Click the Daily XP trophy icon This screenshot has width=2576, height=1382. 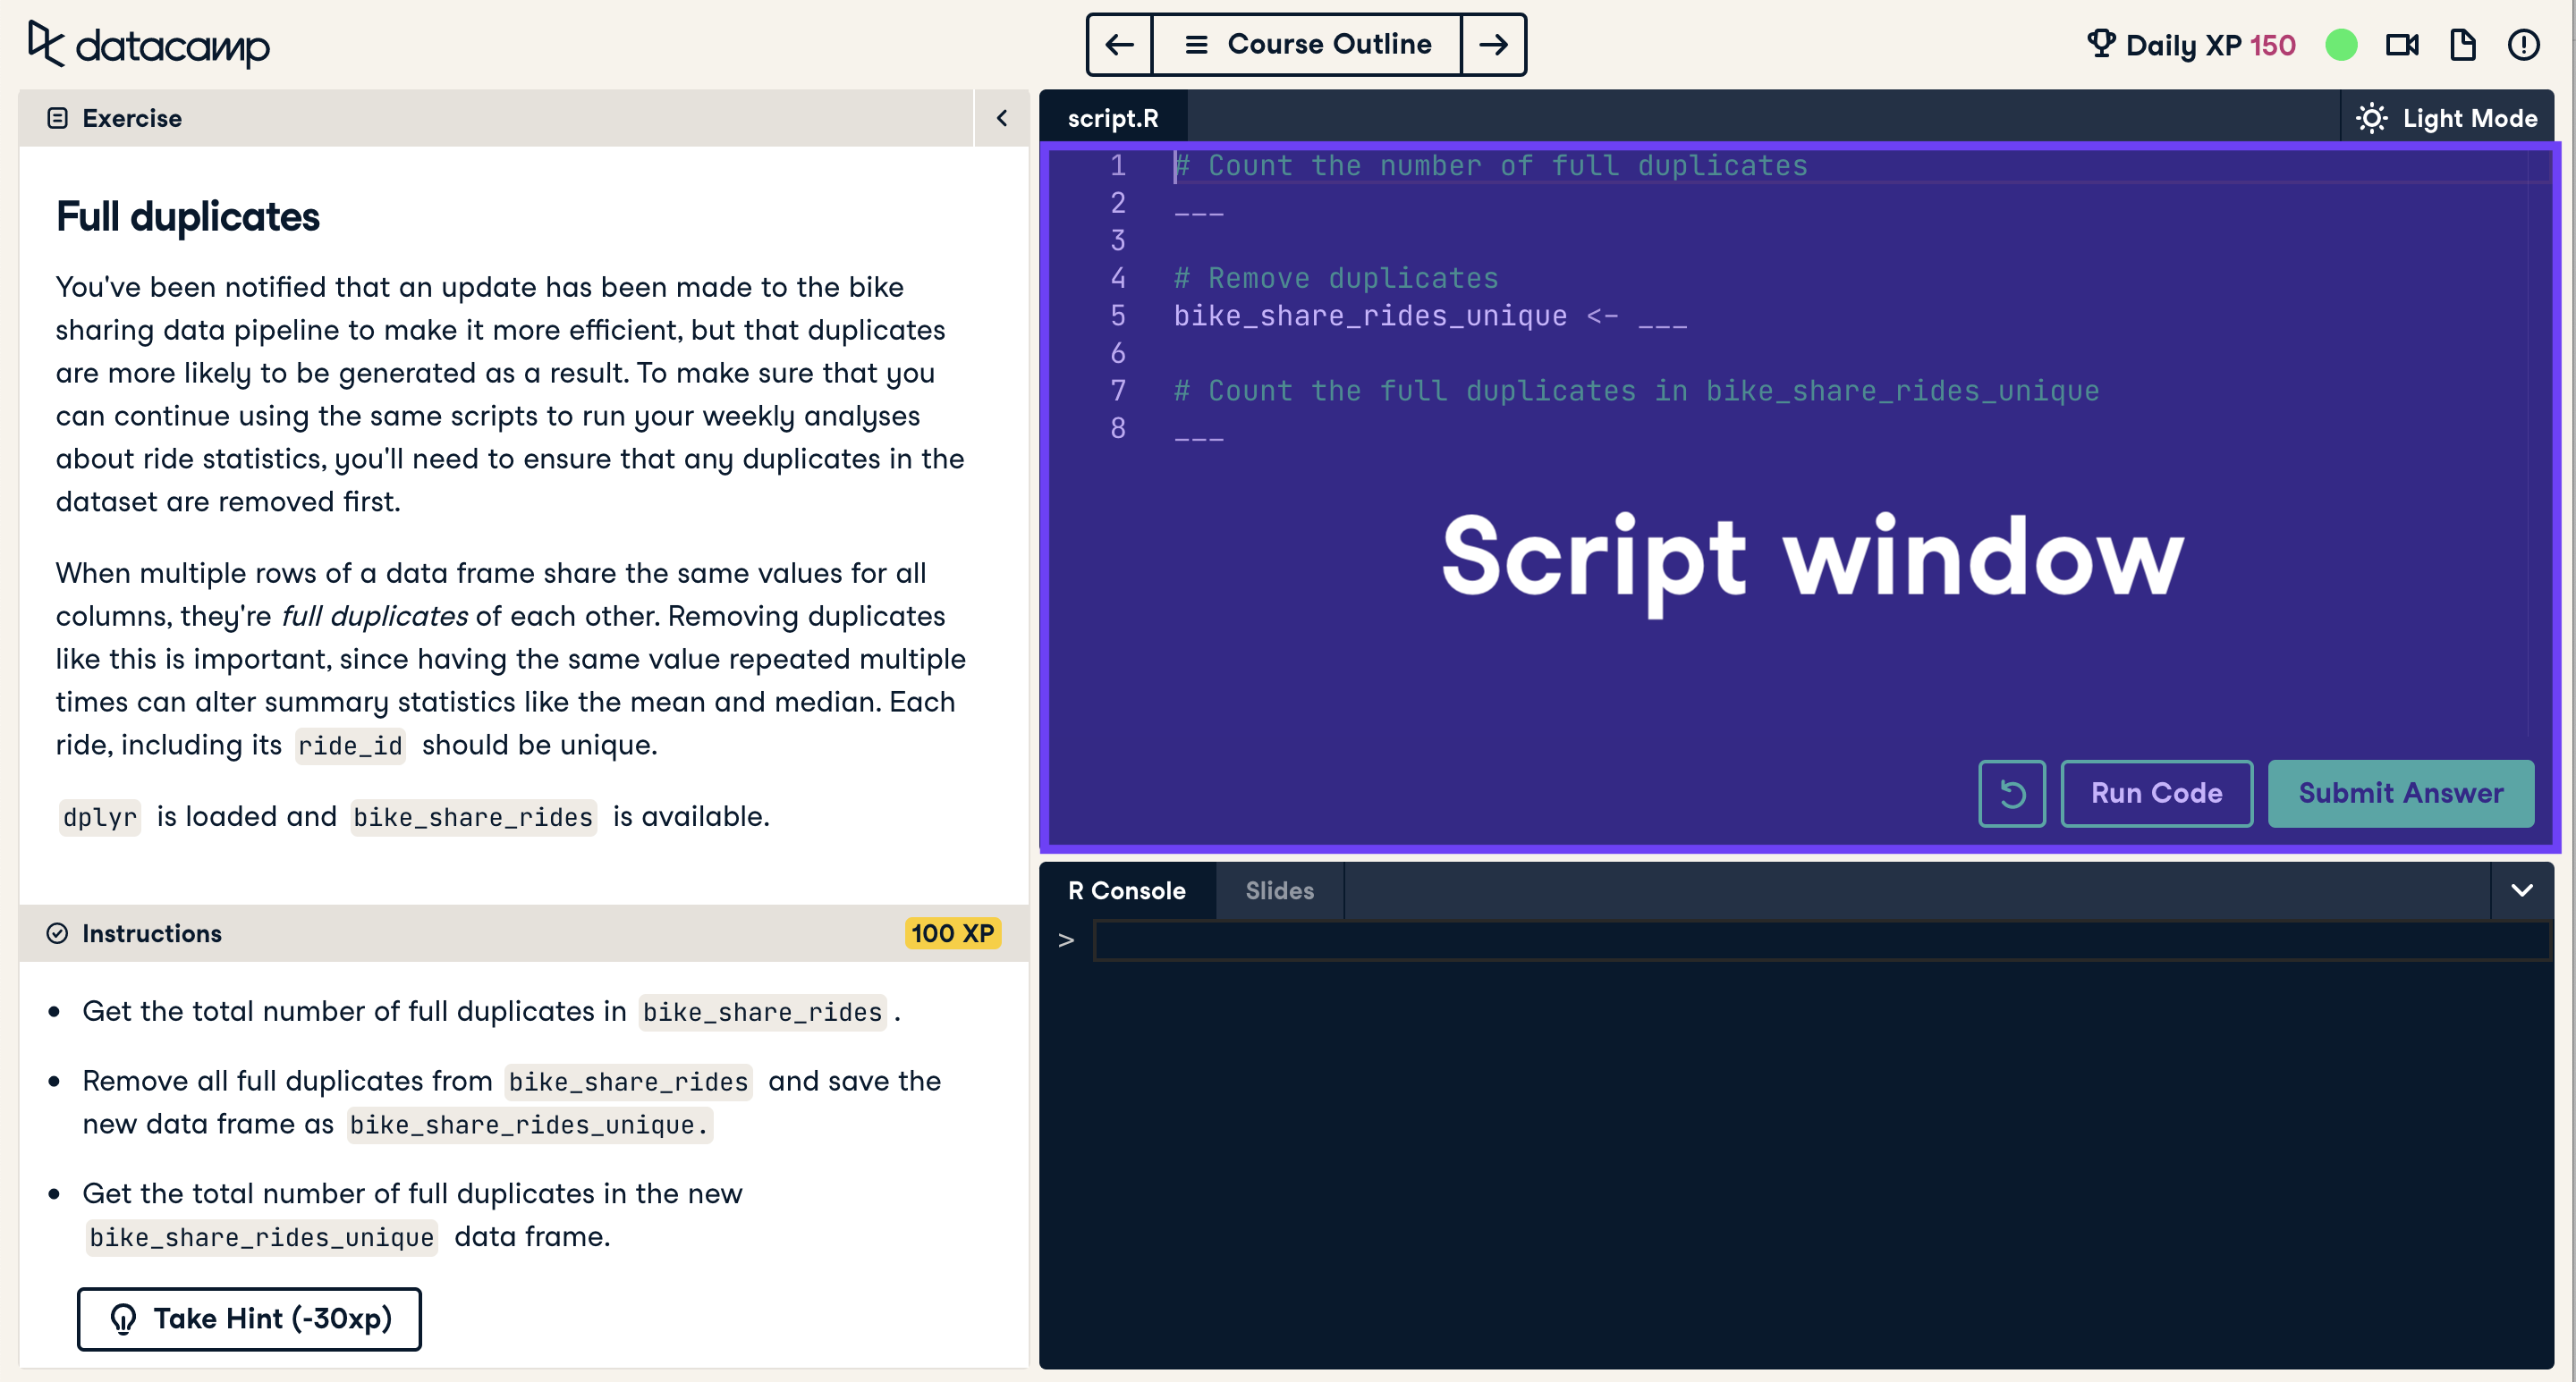tap(2101, 44)
